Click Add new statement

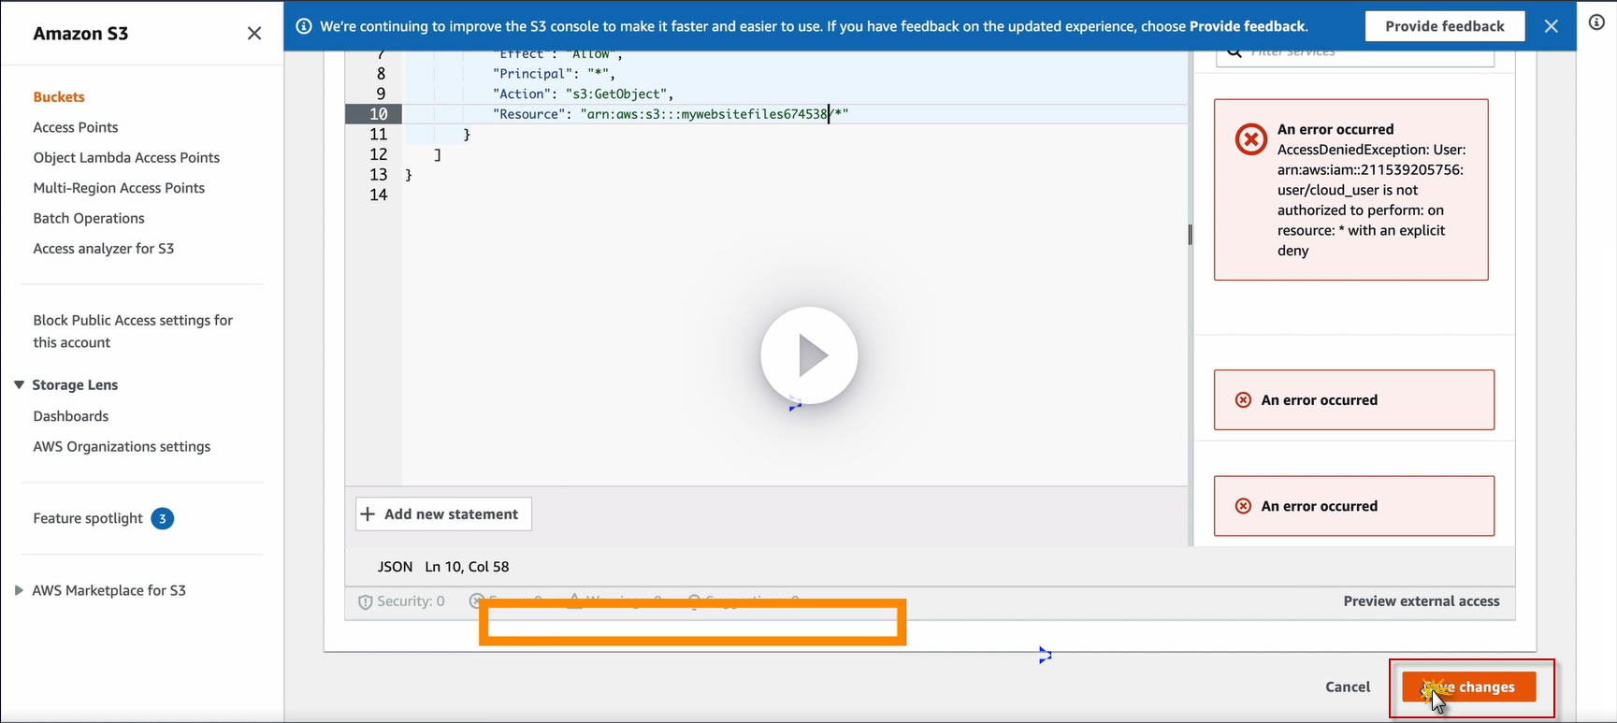pyautogui.click(x=443, y=514)
